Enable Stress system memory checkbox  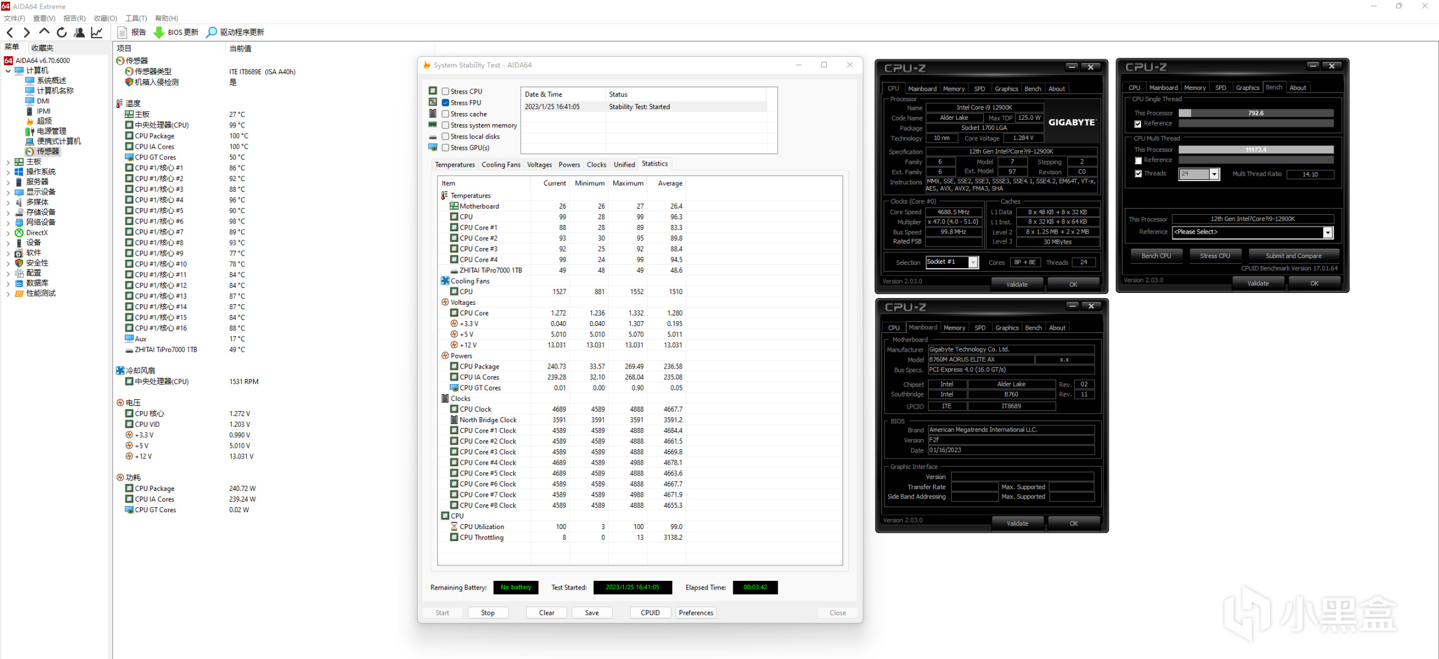pyautogui.click(x=445, y=125)
